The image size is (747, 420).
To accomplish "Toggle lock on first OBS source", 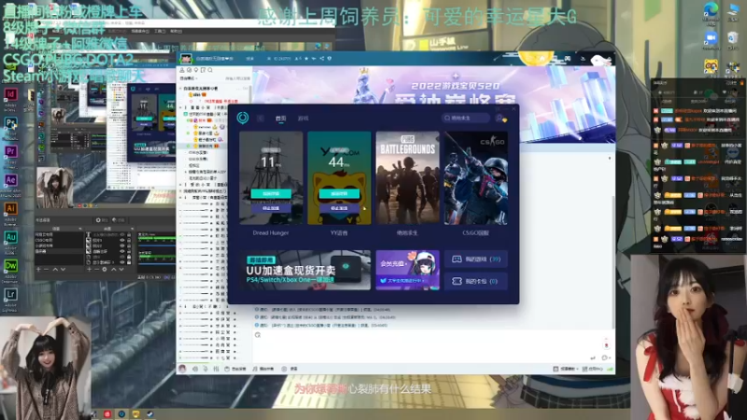I will [129, 235].
